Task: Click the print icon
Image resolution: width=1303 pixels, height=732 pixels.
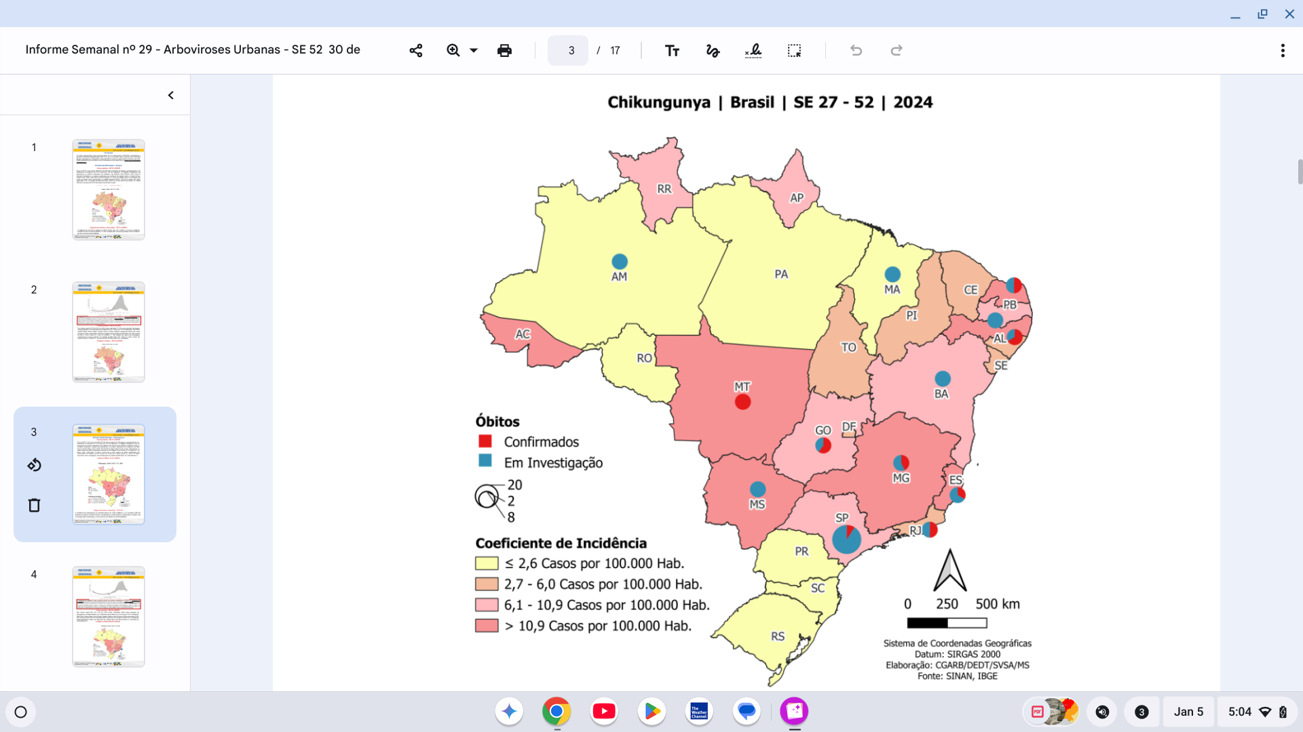Action: coord(504,51)
